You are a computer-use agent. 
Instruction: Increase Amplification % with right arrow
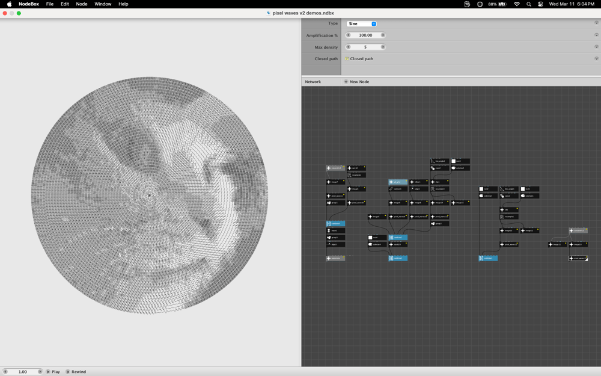tap(382, 35)
